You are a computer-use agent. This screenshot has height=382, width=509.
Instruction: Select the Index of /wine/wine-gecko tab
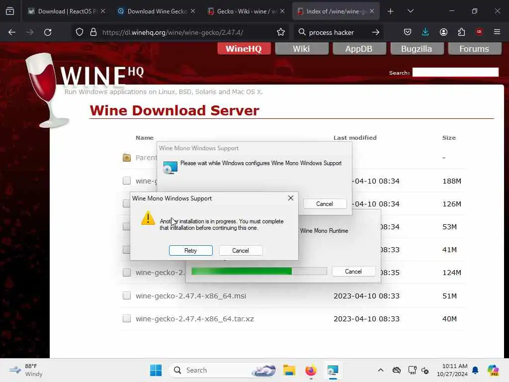point(336,11)
